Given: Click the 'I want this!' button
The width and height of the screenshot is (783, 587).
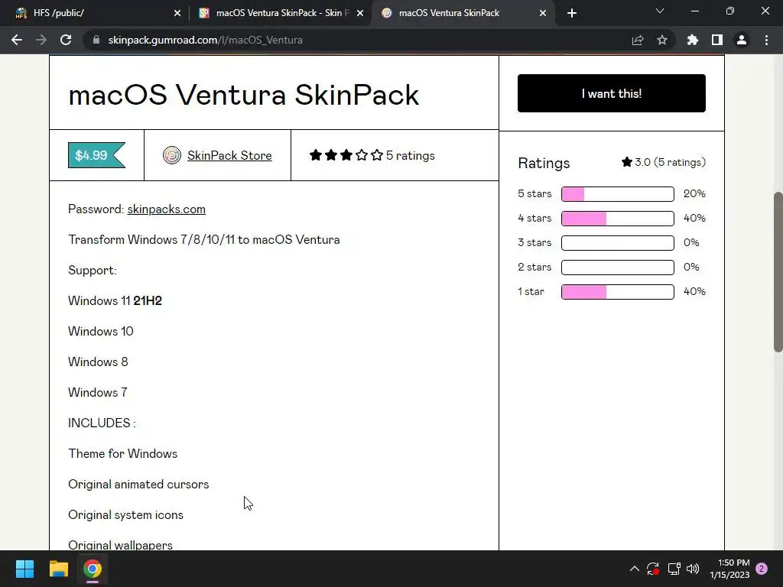Looking at the screenshot, I should pyautogui.click(x=611, y=93).
